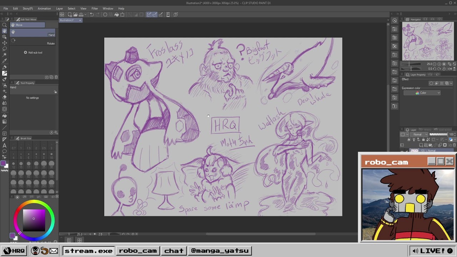
Task: Open the Filter menu
Action: point(95,9)
